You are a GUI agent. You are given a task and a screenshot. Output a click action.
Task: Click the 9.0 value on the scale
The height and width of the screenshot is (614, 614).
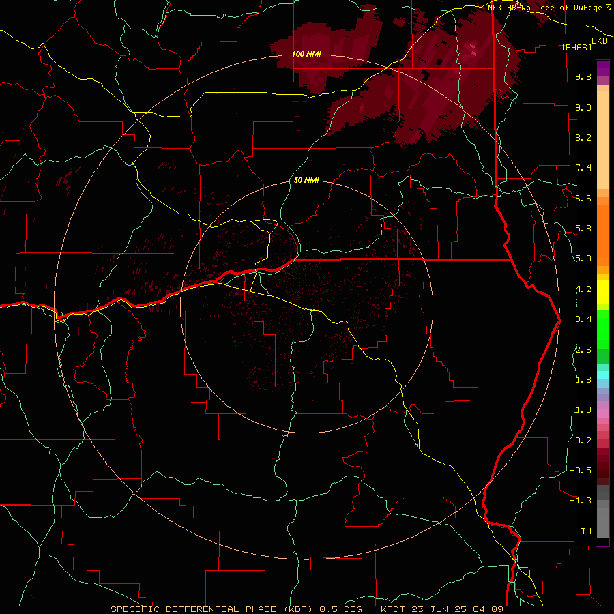583,107
